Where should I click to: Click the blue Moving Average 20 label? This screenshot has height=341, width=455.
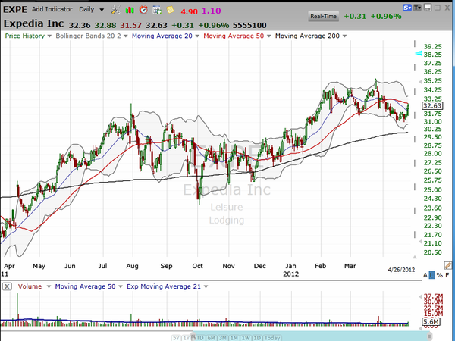(162, 36)
